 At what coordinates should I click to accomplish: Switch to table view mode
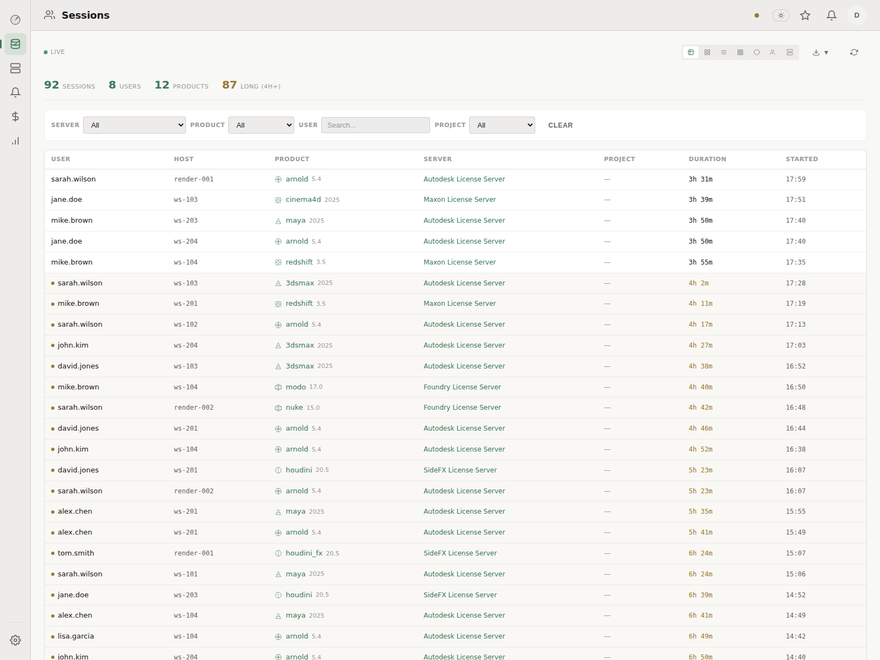(691, 52)
